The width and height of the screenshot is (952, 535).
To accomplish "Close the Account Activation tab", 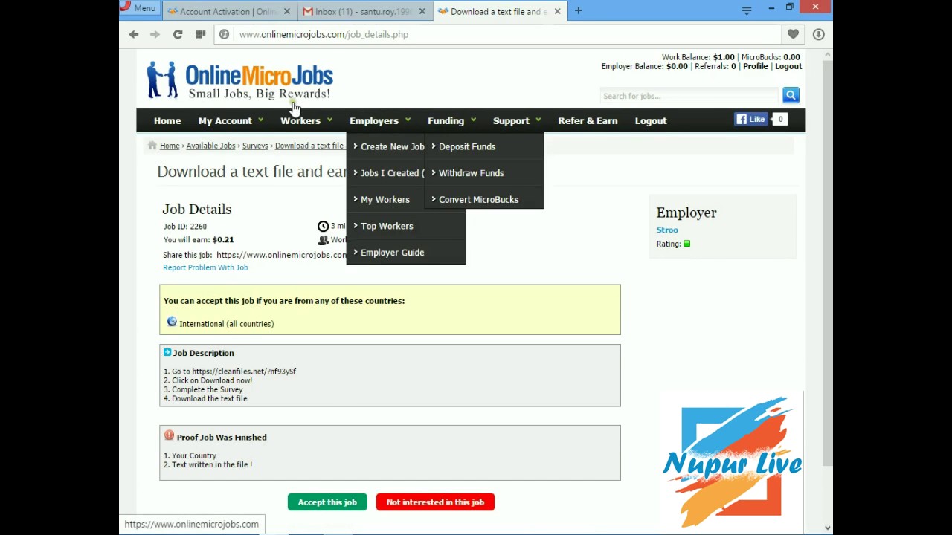I will click(286, 11).
